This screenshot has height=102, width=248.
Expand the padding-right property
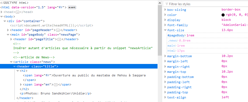tap(165, 87)
